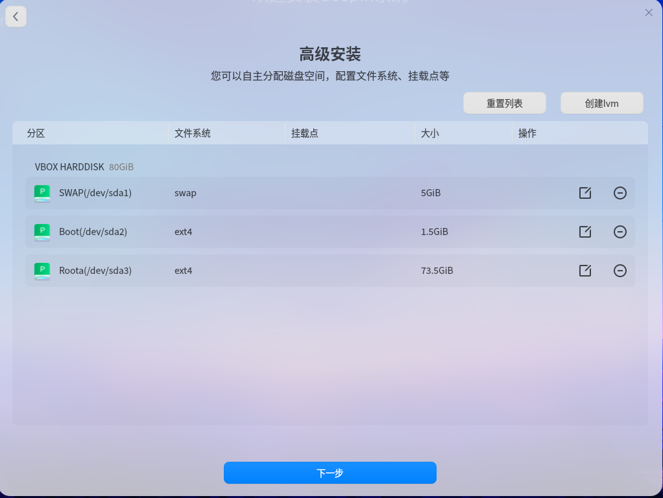Click the ext4 cell for Roota
Viewport: 663px width, 498px height.
(183, 271)
